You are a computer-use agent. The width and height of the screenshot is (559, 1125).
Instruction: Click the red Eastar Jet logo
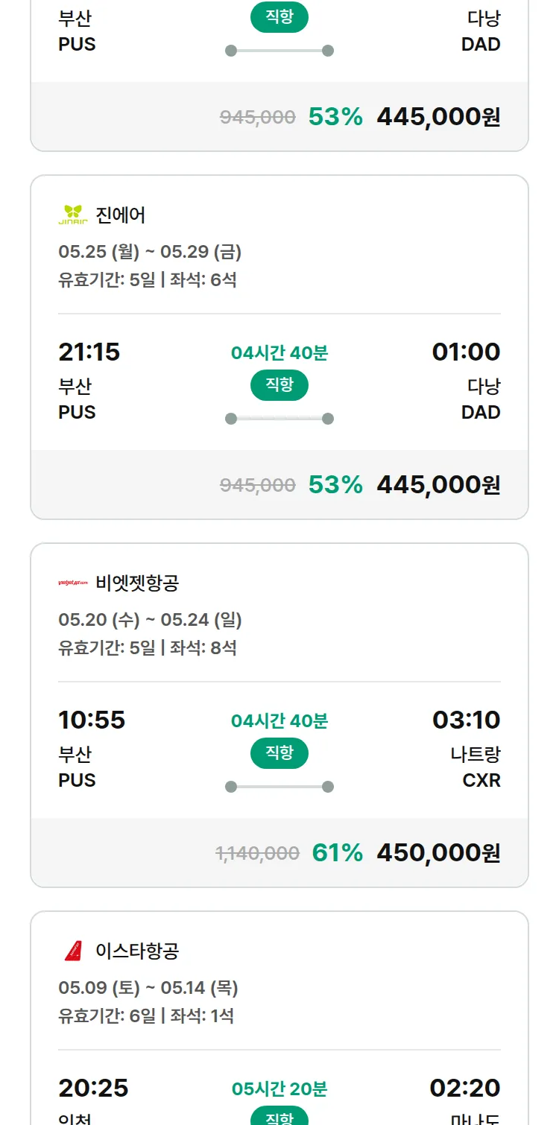(x=73, y=951)
